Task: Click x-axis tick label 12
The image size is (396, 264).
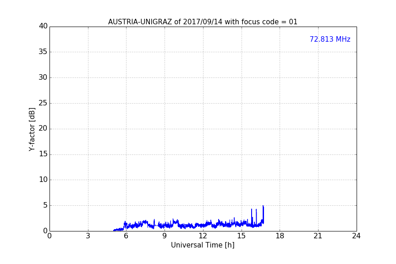Action: coord(203,236)
